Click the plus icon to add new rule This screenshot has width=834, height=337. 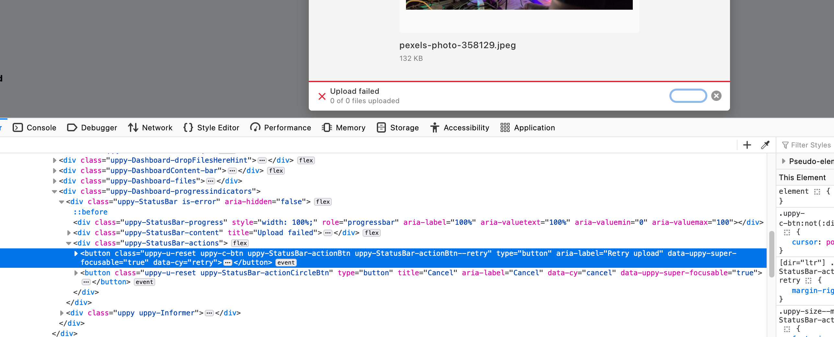(747, 145)
